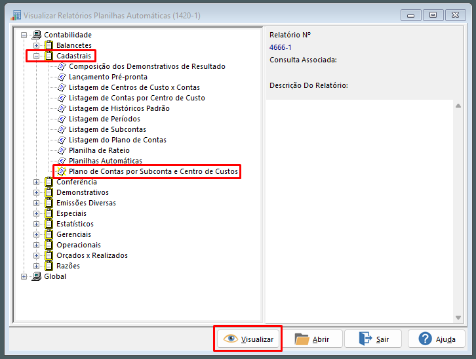The image size is (476, 359).
Task: Select 'Listagem de Subcontas' report
Action: pyautogui.click(x=107, y=129)
